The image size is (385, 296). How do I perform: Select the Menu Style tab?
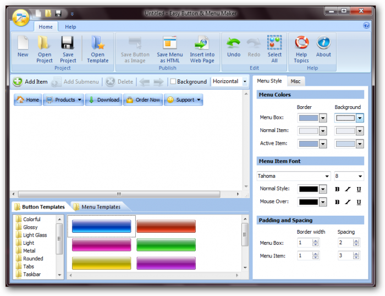pyautogui.click(x=269, y=81)
